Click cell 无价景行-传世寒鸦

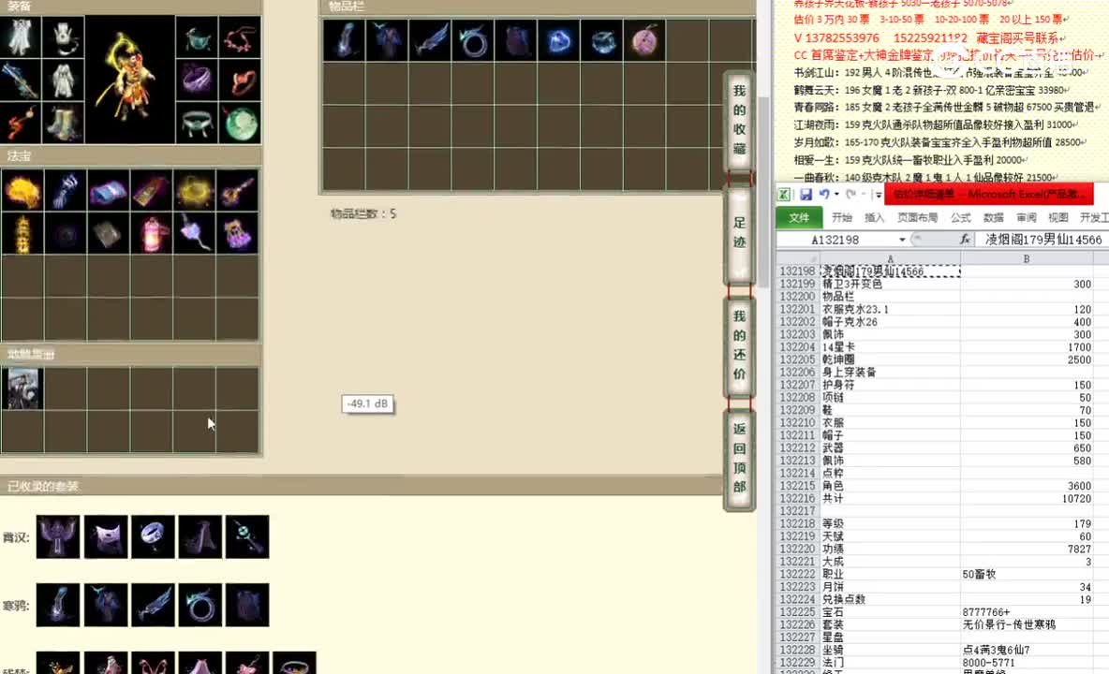click(1027, 624)
